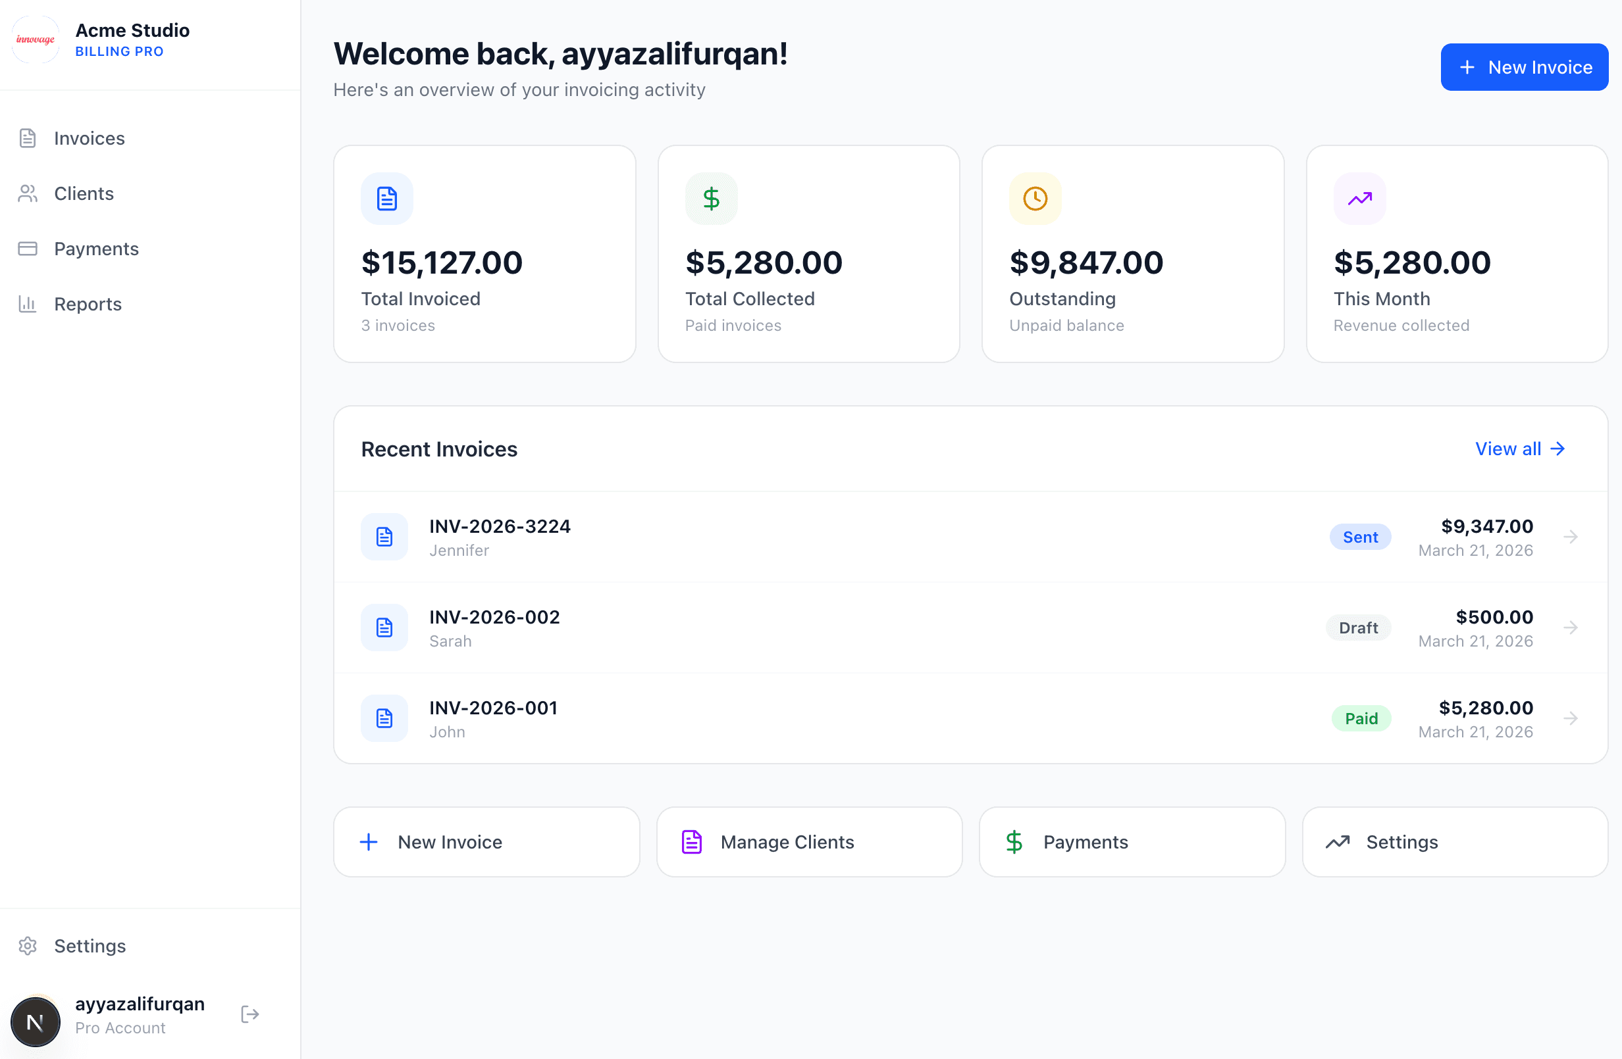The image size is (1622, 1059).
Task: Click the green dollar icon on Total Collected
Action: [x=711, y=198]
